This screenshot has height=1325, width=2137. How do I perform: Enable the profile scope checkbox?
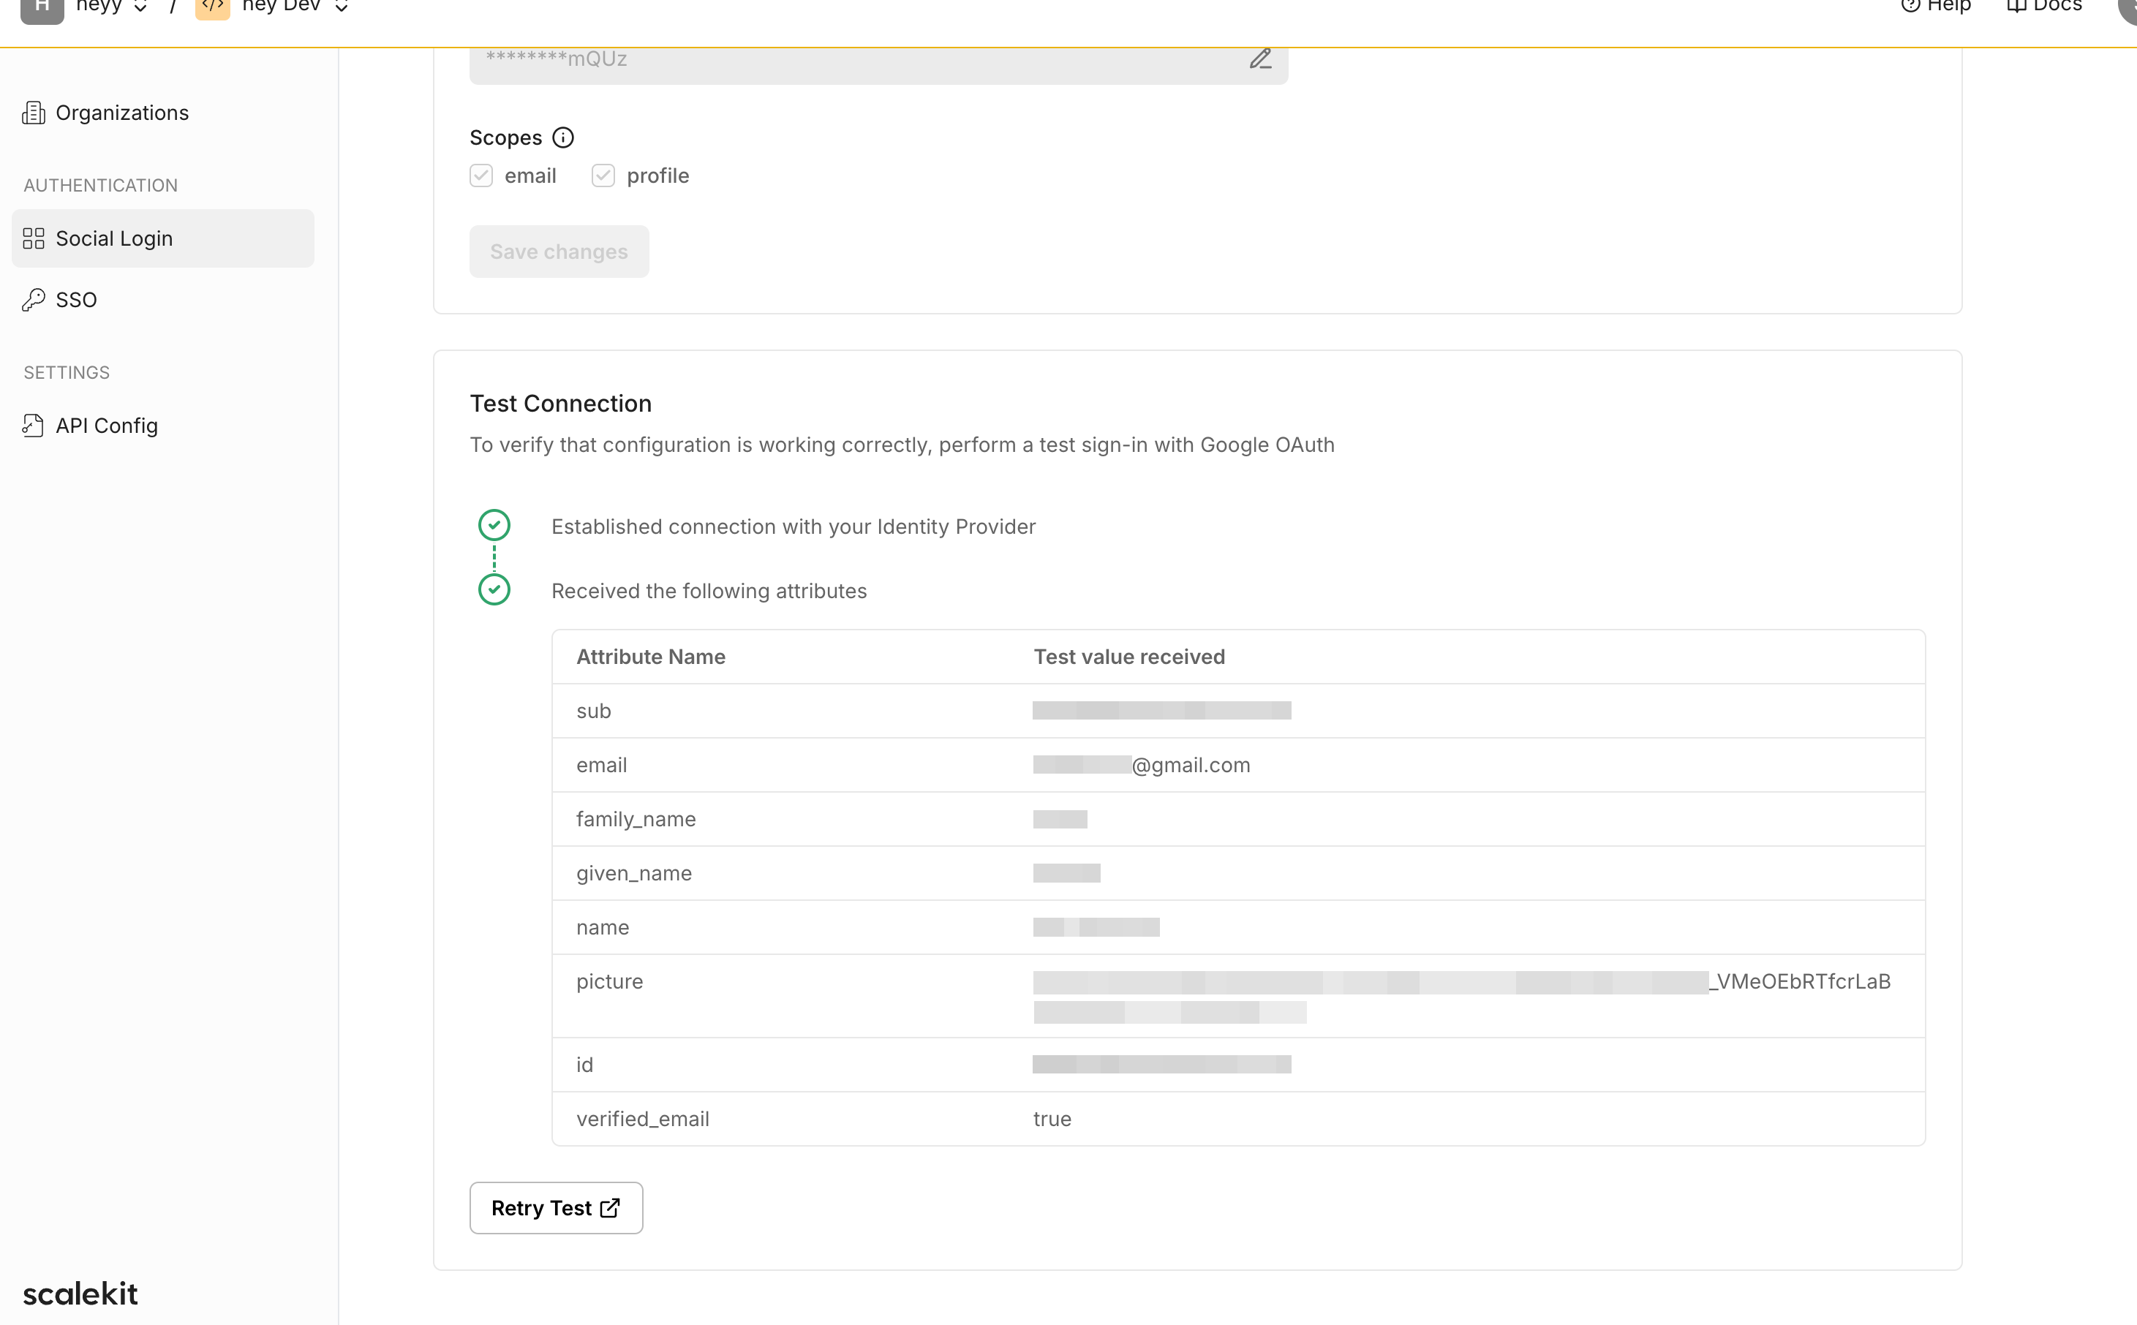tap(601, 174)
